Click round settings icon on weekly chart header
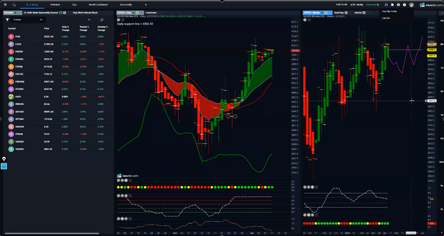The height and width of the screenshot is (236, 444). 305,20
